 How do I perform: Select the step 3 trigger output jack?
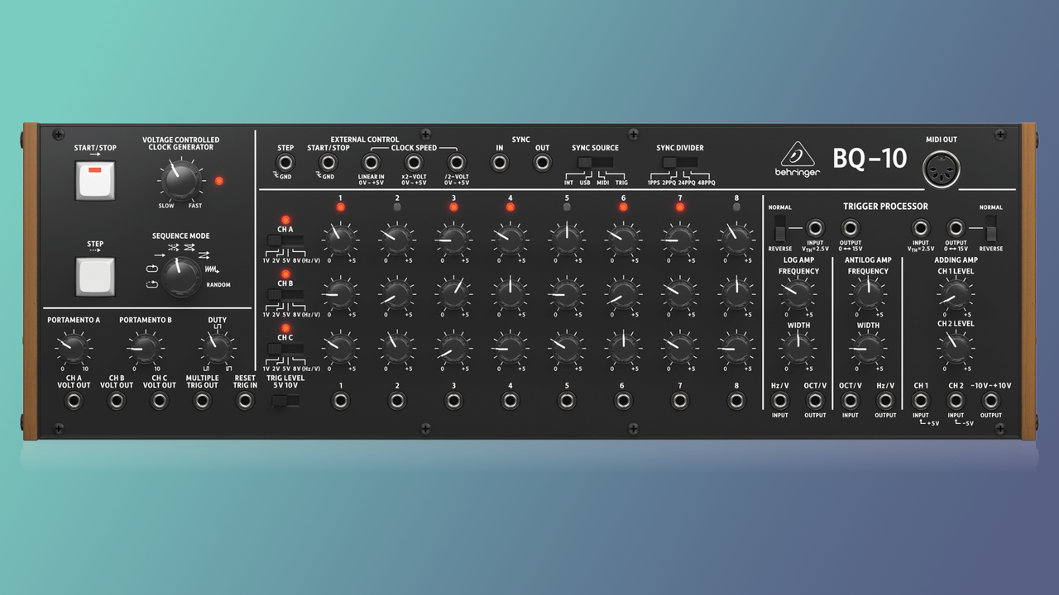(x=453, y=401)
